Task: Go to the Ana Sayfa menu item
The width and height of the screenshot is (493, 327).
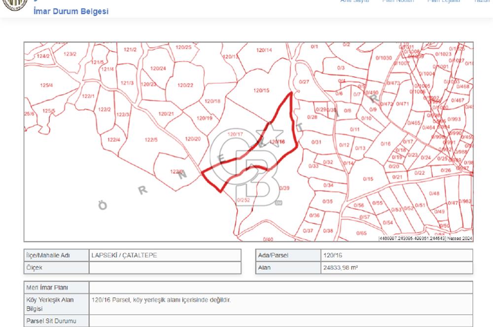Action: coord(354,1)
